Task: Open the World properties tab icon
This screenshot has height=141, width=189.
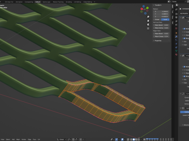Action: 176,28
